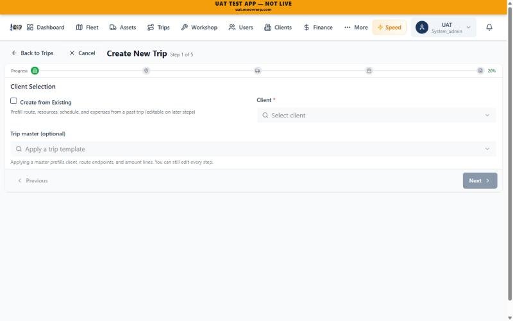Click the scroll down arrow at bottom right
513x321 pixels.
pos(510,318)
